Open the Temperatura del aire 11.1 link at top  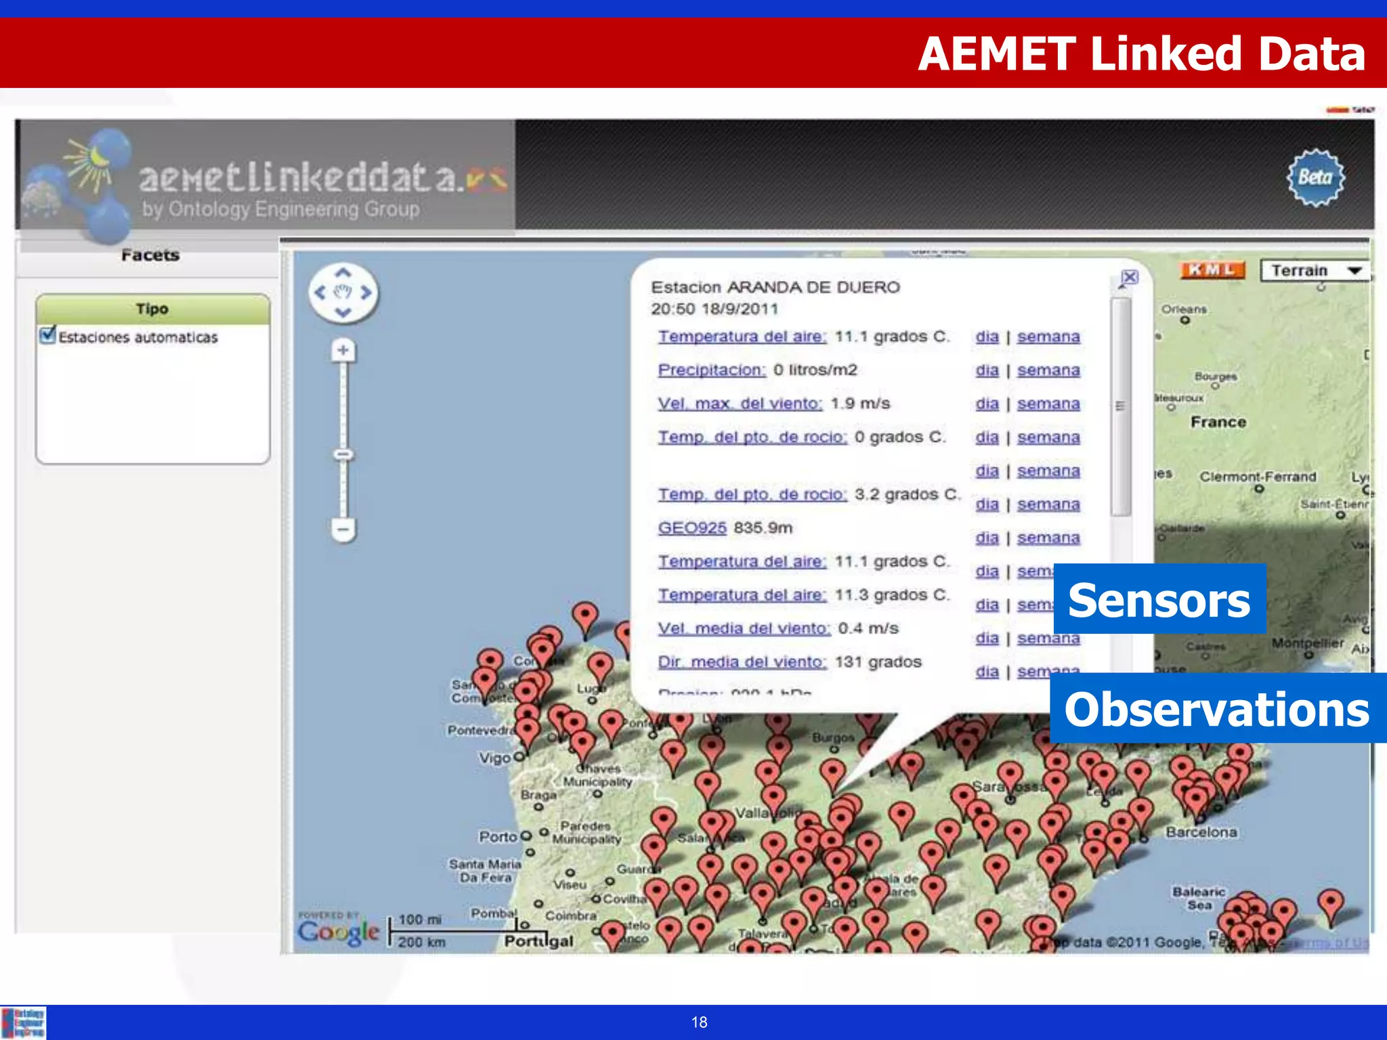coord(742,337)
